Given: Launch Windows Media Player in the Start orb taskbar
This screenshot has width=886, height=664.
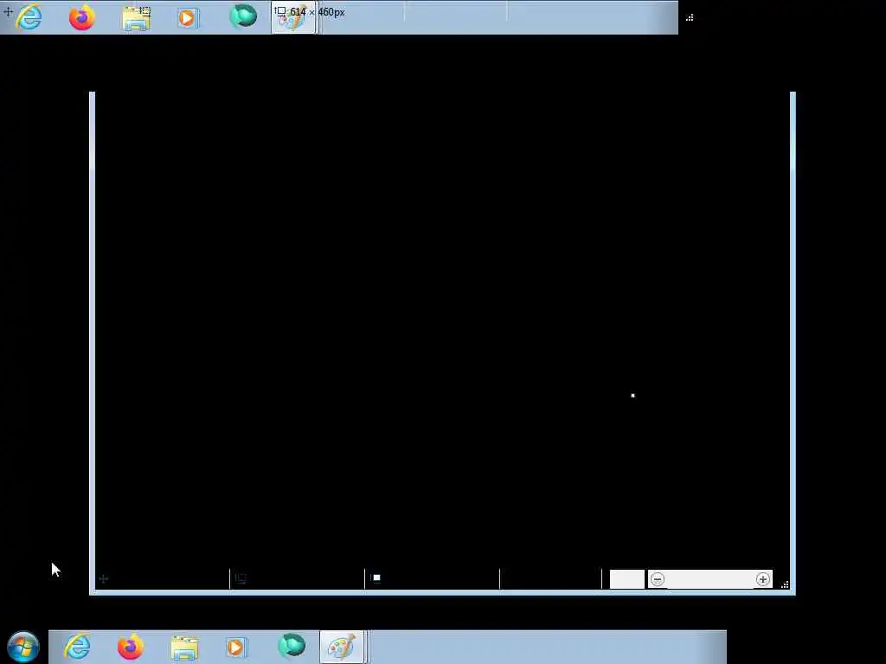Looking at the screenshot, I should click(x=236, y=647).
